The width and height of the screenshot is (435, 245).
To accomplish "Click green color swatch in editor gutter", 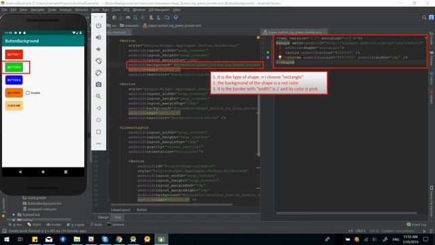I will click(268, 52).
